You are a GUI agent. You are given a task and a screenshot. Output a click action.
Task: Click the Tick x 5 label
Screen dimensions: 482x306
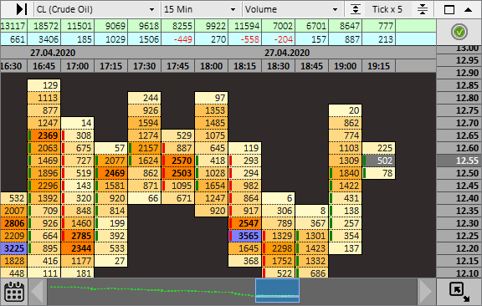click(387, 9)
